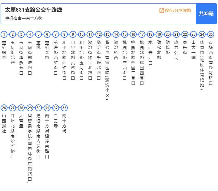
Task: Select stop circle number 26
Action: coord(4,108)
